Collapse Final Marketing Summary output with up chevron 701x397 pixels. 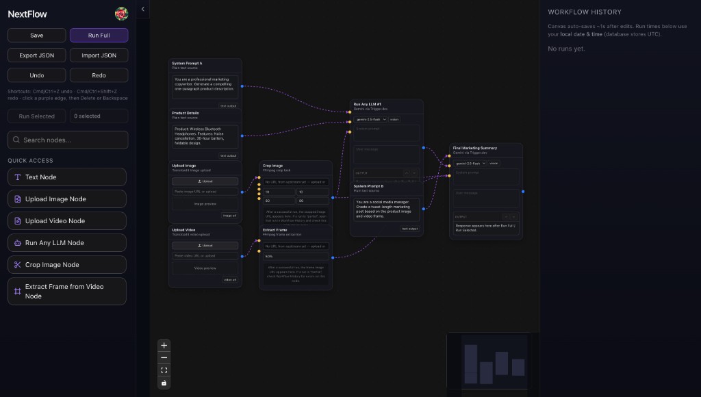[x=506, y=217]
